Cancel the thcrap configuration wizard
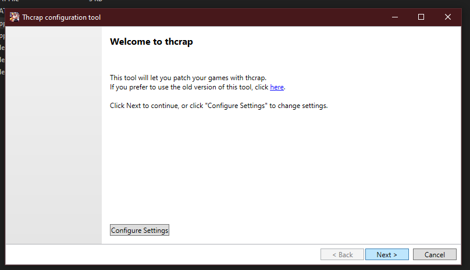This screenshot has height=270, width=470. coord(435,254)
